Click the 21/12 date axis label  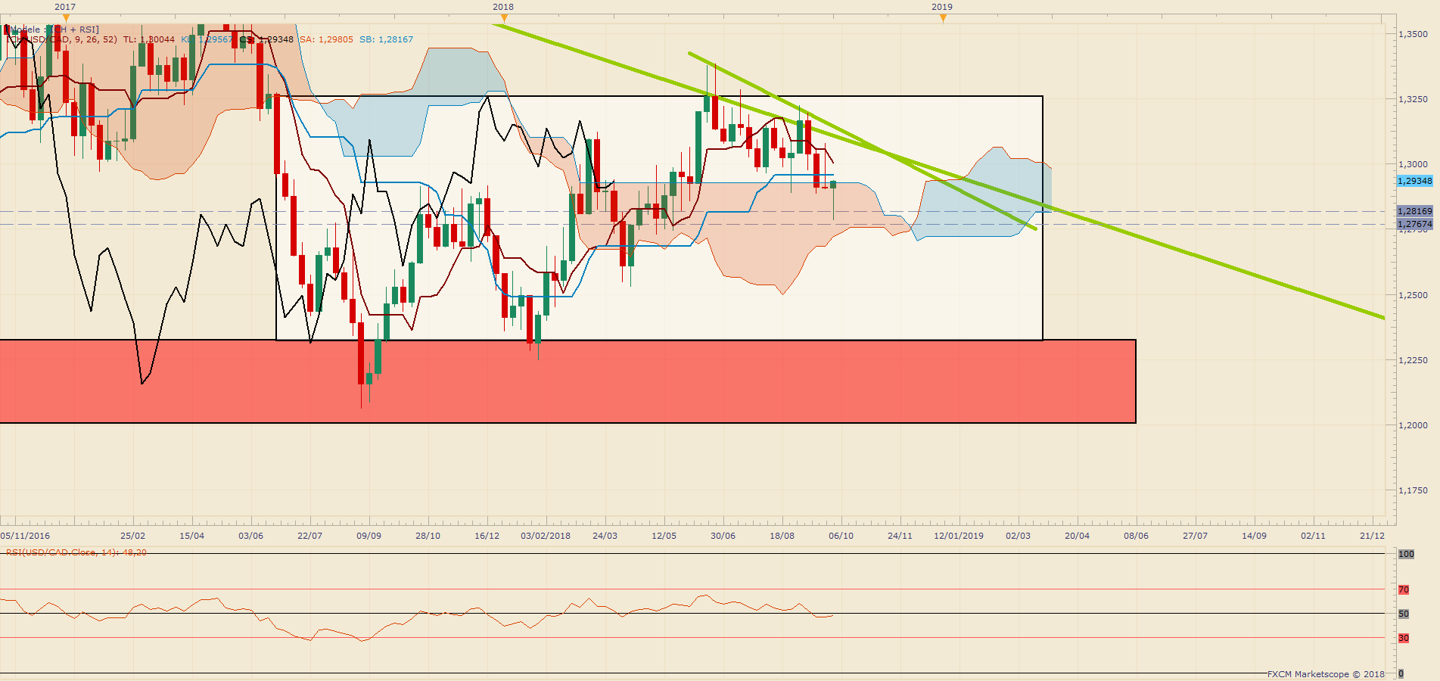[1373, 536]
